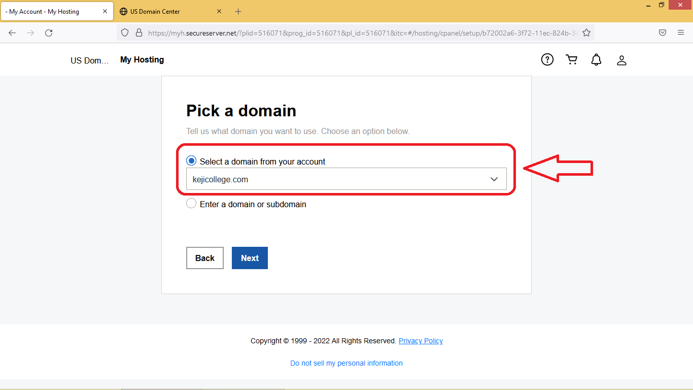The height and width of the screenshot is (390, 693).
Task: Open the Privacy Policy link
Action: coord(421,341)
